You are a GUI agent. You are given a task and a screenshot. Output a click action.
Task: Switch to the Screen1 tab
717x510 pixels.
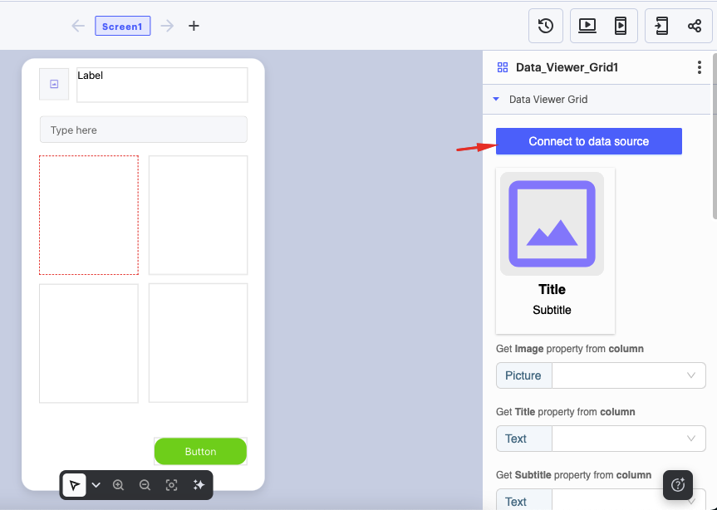point(122,26)
